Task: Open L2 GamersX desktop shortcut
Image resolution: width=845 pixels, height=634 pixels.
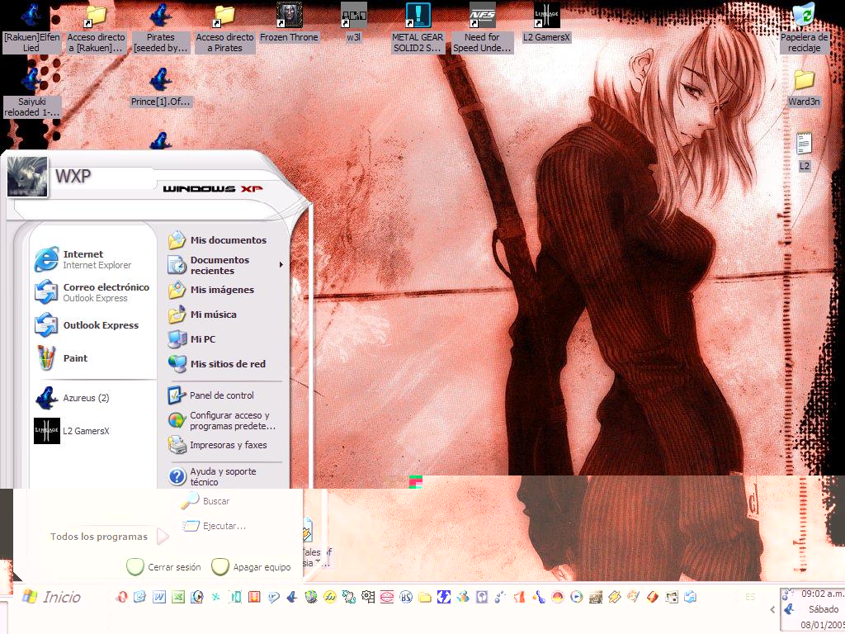Action: tap(546, 22)
